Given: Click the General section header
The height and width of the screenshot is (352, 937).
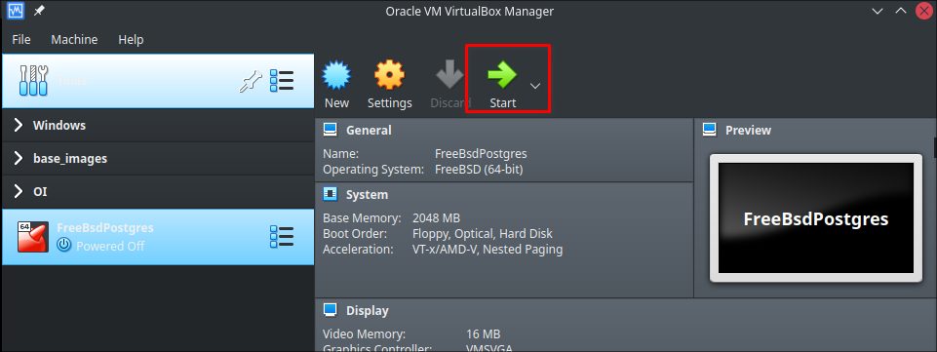Looking at the screenshot, I should pos(369,130).
